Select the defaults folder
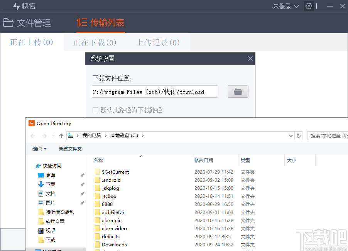The image size is (348, 251). click(107, 237)
